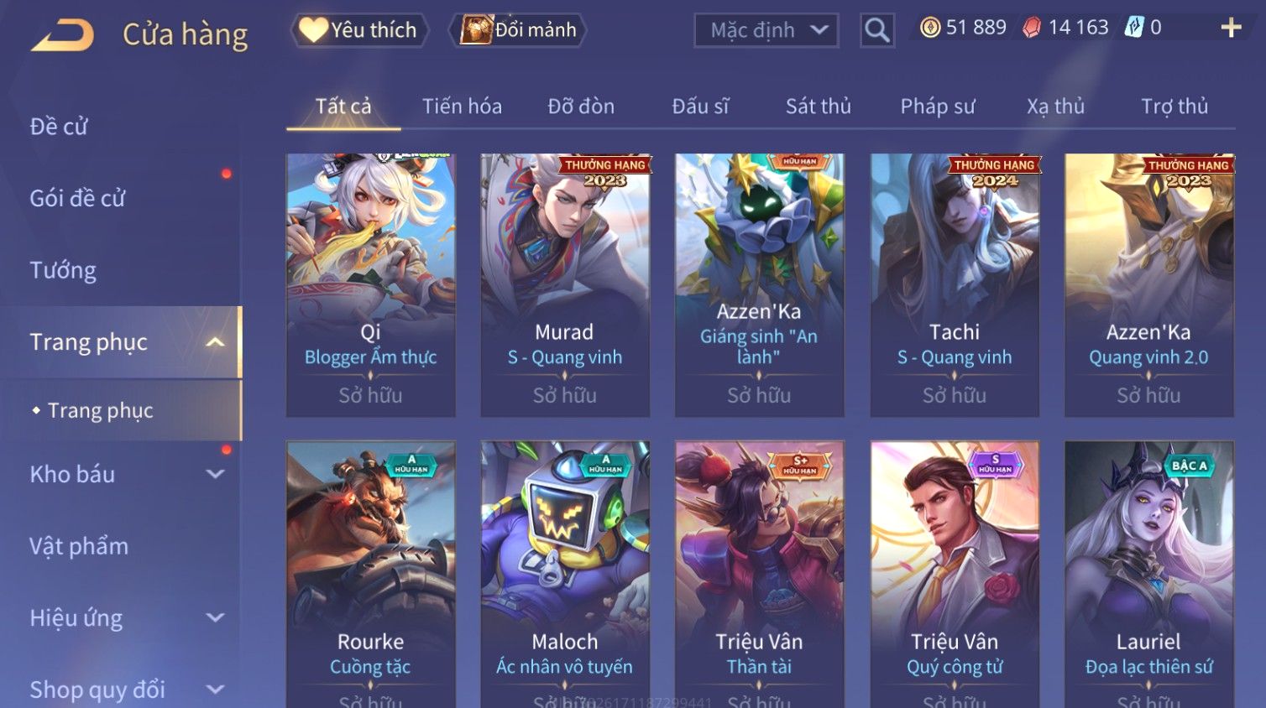This screenshot has width=1266, height=708.
Task: Expand the Hiệu ứng sidebar section
Action: pos(215,618)
